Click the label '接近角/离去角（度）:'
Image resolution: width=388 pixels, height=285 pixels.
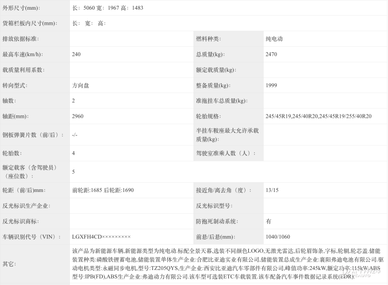[x=224, y=190]
